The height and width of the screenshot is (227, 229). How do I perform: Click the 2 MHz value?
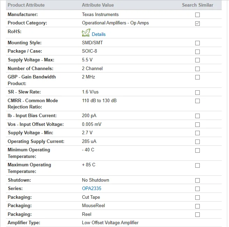pos(88,77)
